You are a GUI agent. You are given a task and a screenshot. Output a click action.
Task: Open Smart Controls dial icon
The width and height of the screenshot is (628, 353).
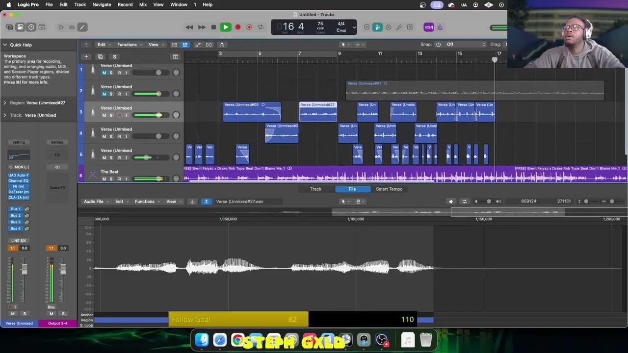click(61, 27)
